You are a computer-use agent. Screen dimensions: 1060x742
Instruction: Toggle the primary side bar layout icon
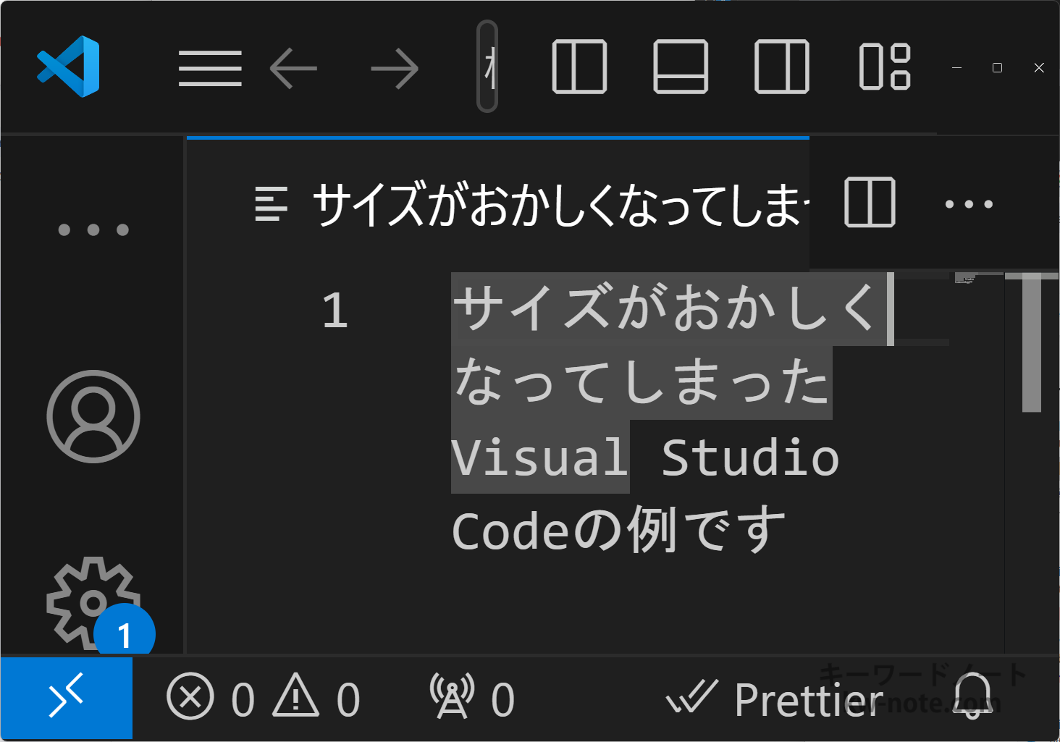point(579,67)
